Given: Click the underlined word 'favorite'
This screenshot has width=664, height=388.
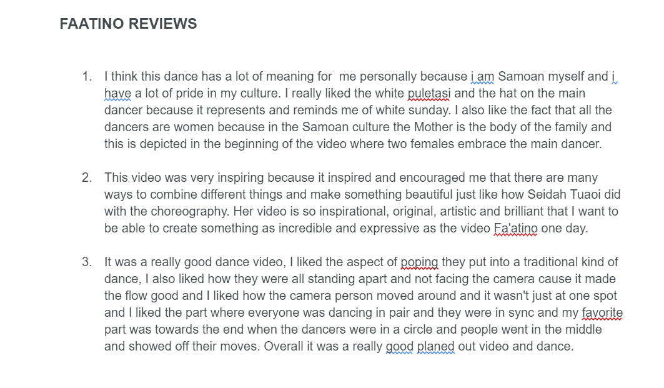Looking at the screenshot, I should (x=602, y=312).
